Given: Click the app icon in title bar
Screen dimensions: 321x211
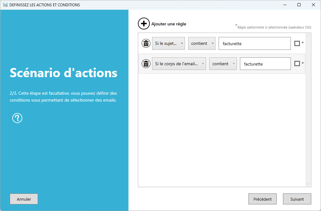Looking at the screenshot, I should 5,5.
